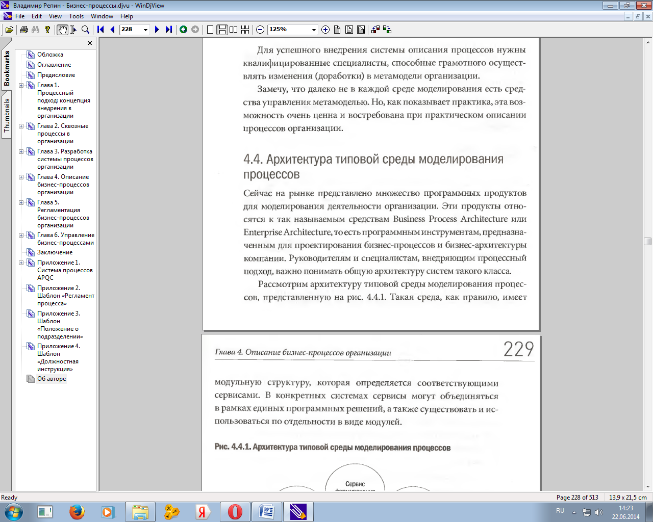Screen dimensions: 653x522
Task: Open the File menu
Action: click(x=20, y=16)
